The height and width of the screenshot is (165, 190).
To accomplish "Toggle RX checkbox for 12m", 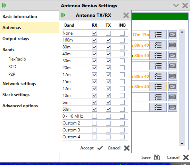I will (x=94, y=89).
